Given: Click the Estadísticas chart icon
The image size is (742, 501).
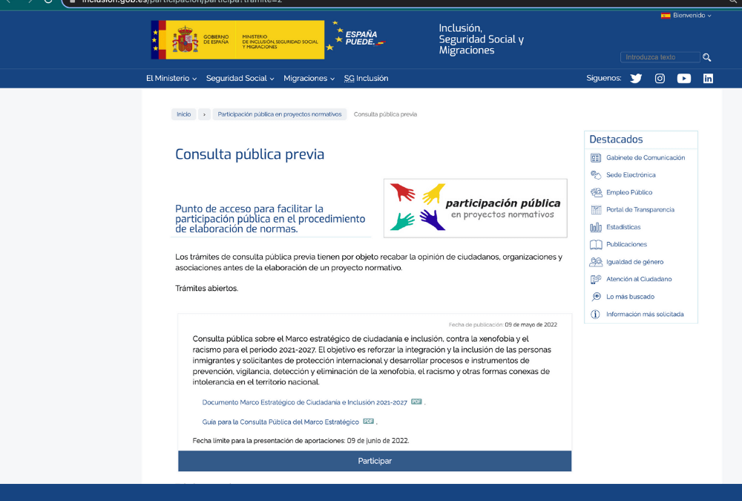Looking at the screenshot, I should (x=596, y=227).
